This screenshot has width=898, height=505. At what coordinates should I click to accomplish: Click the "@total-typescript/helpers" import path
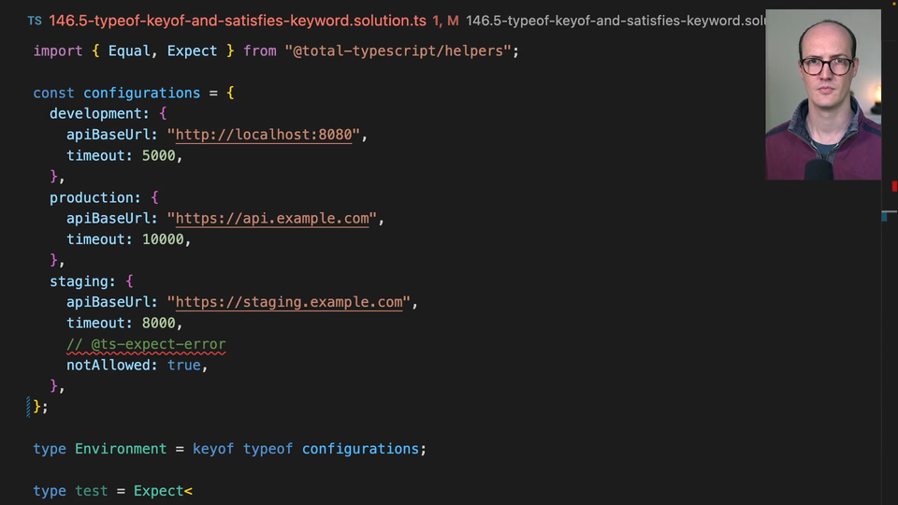coord(398,50)
